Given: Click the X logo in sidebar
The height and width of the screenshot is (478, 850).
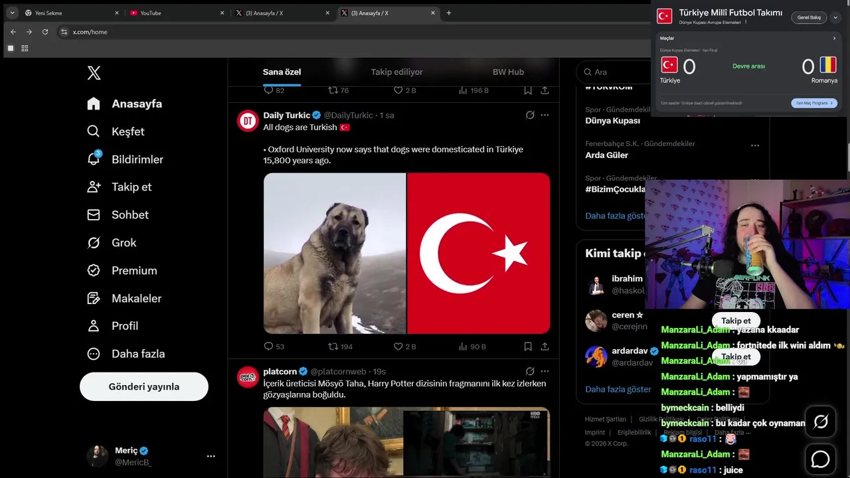Looking at the screenshot, I should (94, 73).
